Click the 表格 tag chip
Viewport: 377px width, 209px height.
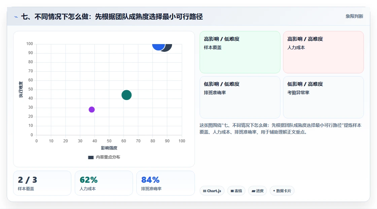pyautogui.click(x=236, y=191)
